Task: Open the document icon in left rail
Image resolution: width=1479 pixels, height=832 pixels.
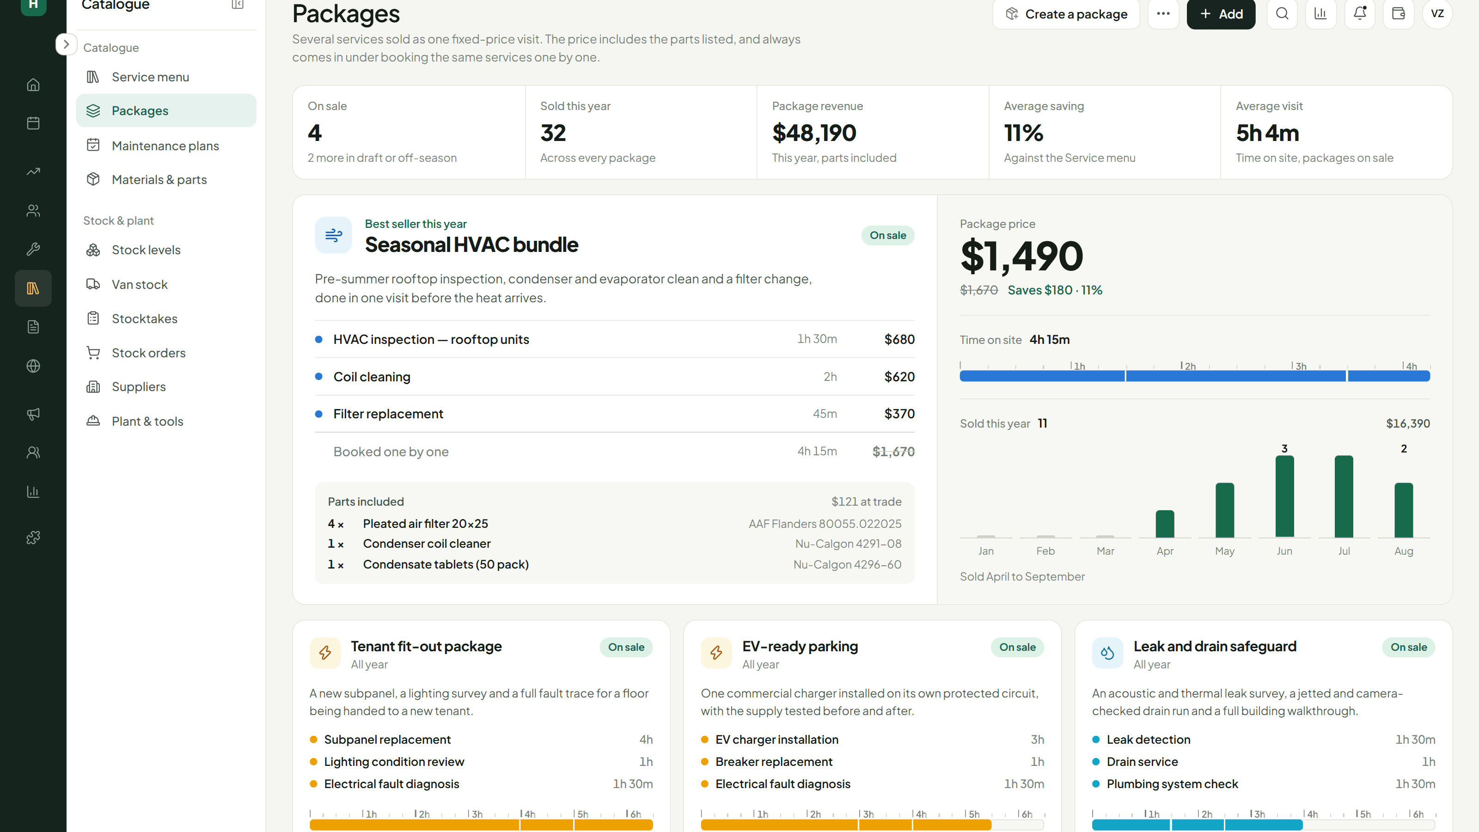Action: 33,327
